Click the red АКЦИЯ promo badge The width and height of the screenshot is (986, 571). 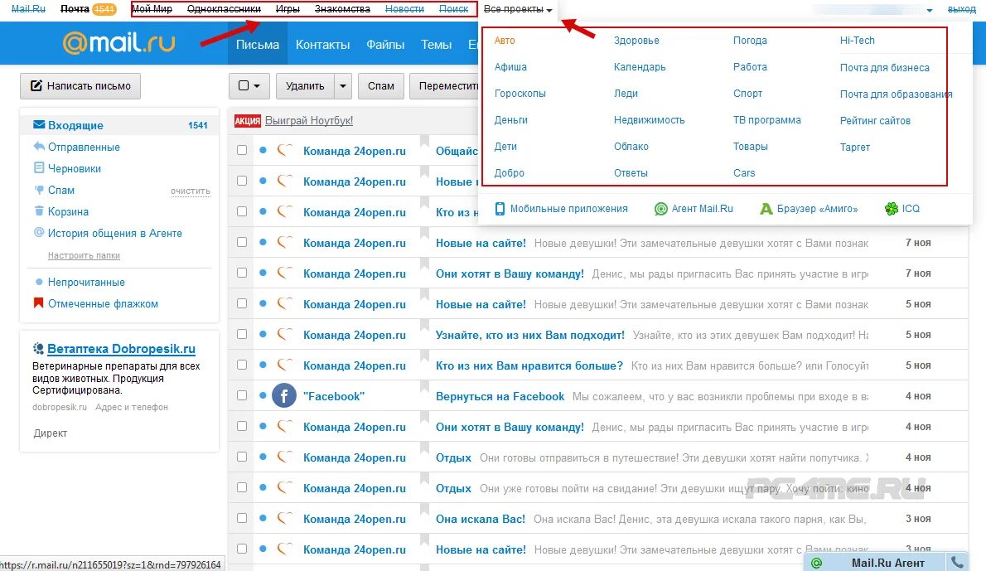pyautogui.click(x=248, y=121)
